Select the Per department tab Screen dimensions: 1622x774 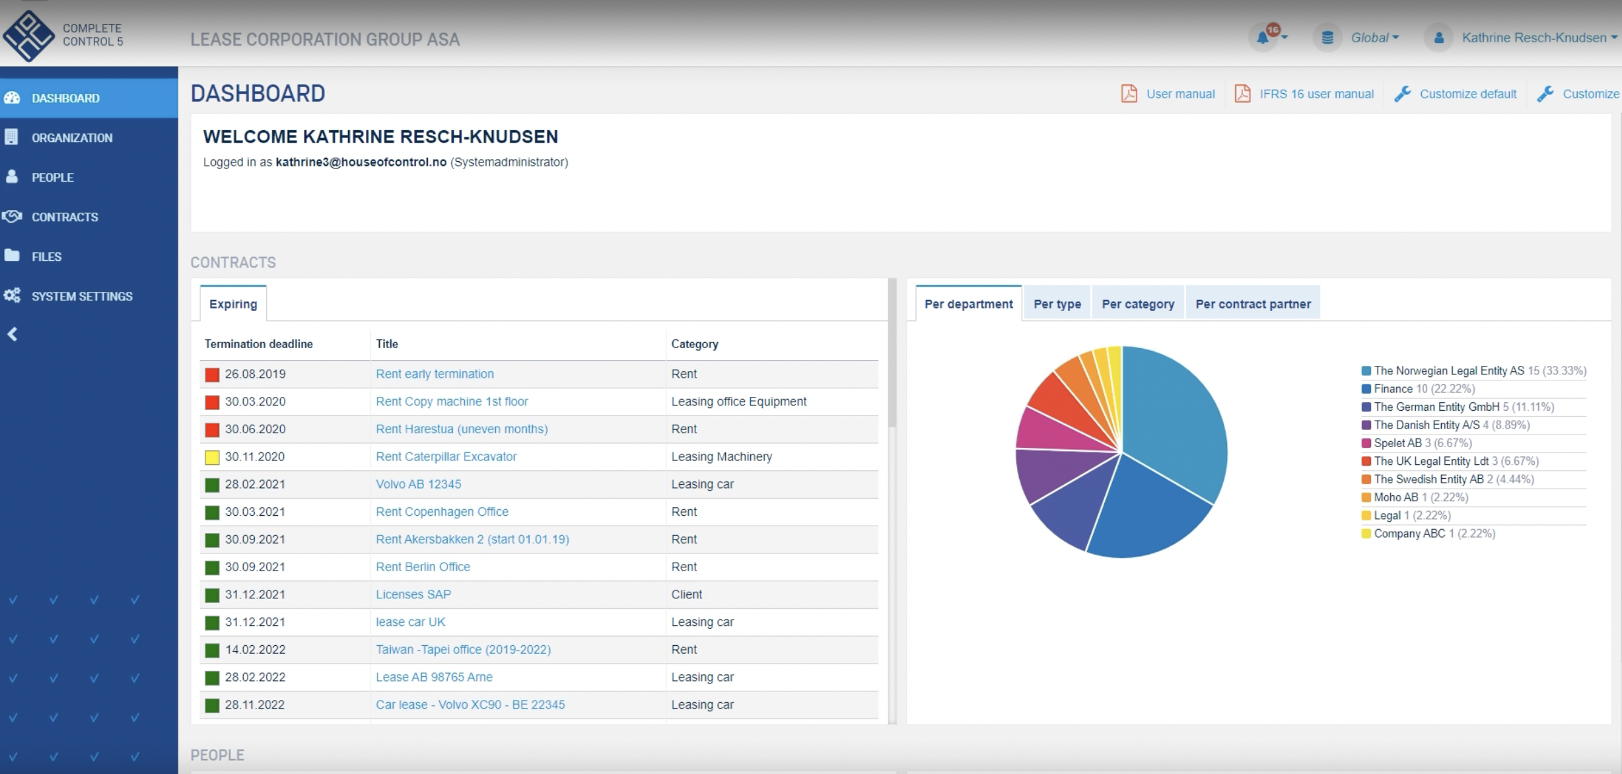(968, 304)
